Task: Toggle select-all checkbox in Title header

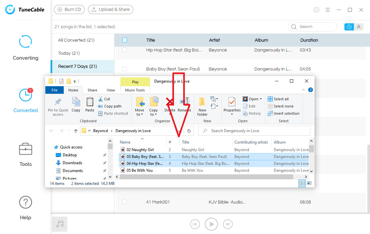Action: [125, 40]
